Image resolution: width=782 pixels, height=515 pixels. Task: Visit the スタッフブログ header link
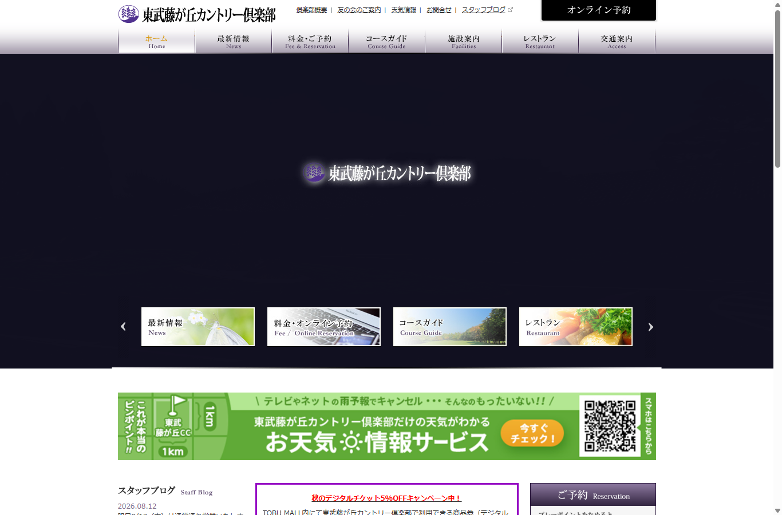point(484,10)
